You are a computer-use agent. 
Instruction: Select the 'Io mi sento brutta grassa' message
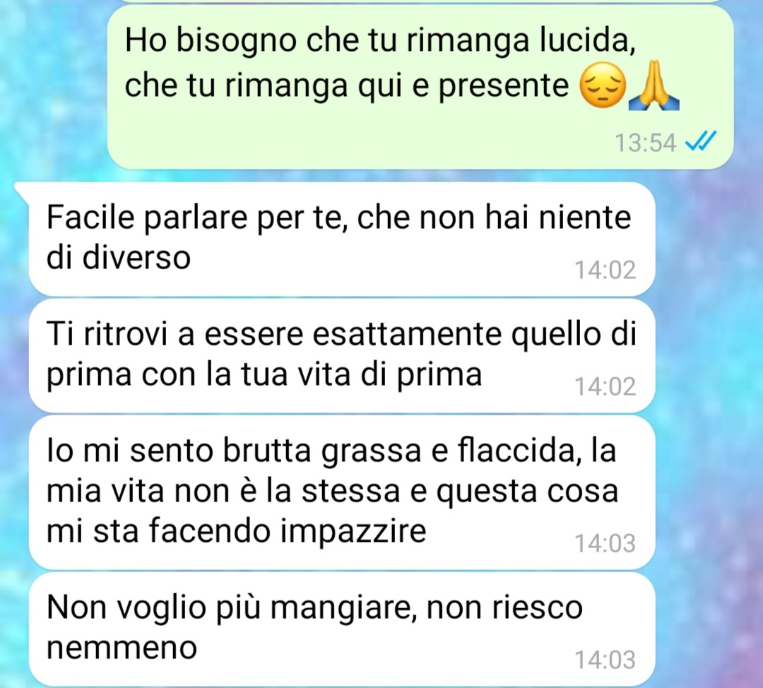[x=342, y=492]
